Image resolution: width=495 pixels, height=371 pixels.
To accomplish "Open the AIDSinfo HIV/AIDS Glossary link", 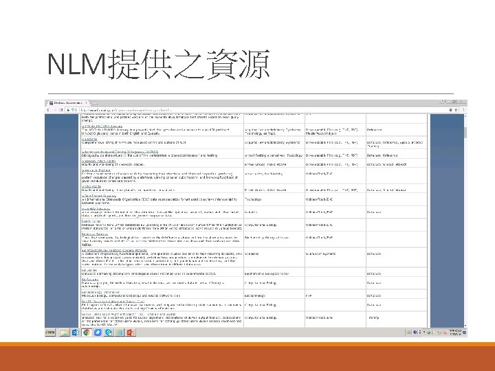I will pos(102,126).
